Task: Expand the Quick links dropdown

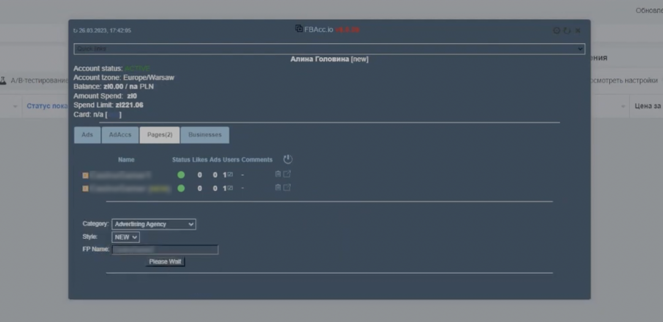Action: (x=329, y=49)
